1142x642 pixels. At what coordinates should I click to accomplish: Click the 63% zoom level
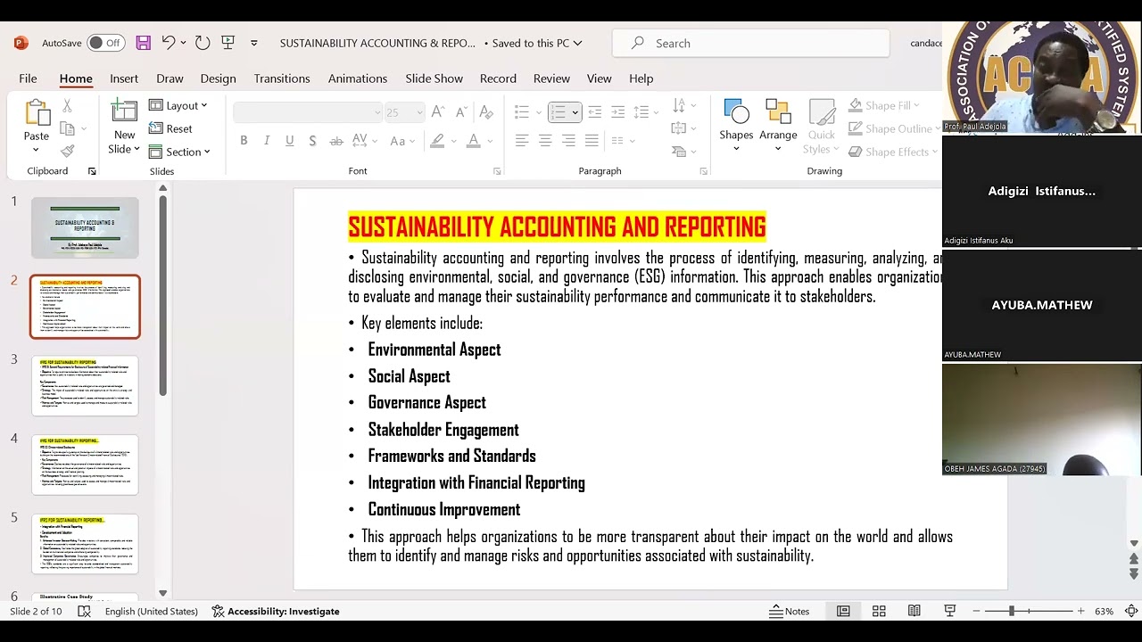tap(1104, 611)
